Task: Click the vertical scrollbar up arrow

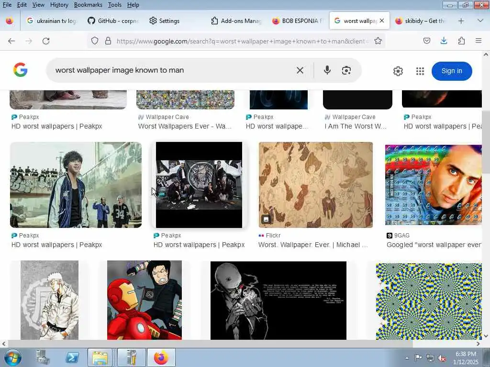Action: [486, 54]
